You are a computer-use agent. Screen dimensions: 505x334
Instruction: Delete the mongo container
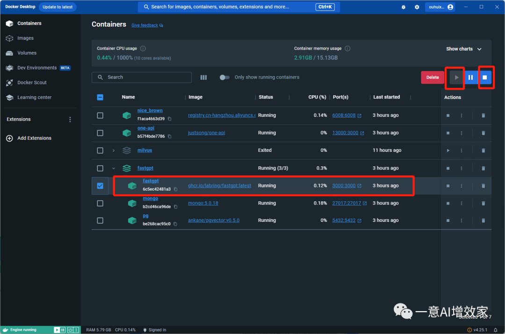click(483, 203)
